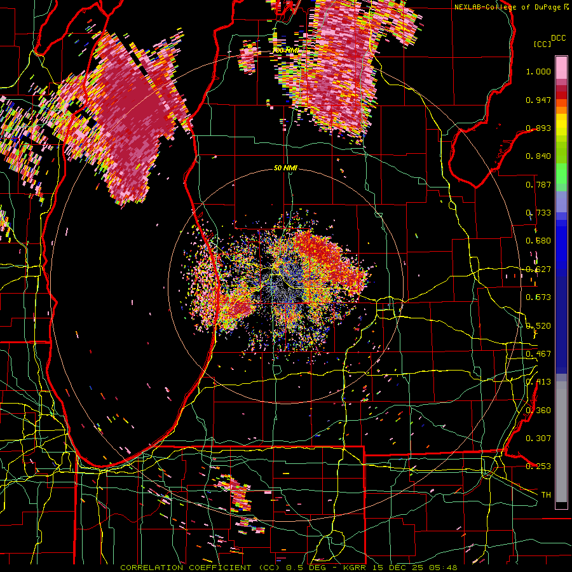
Task: Click the 100 NMI range ring label
Action: tap(286, 50)
